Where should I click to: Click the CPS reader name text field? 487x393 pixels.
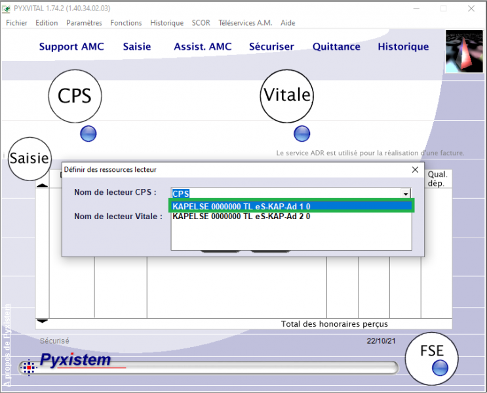click(x=286, y=194)
